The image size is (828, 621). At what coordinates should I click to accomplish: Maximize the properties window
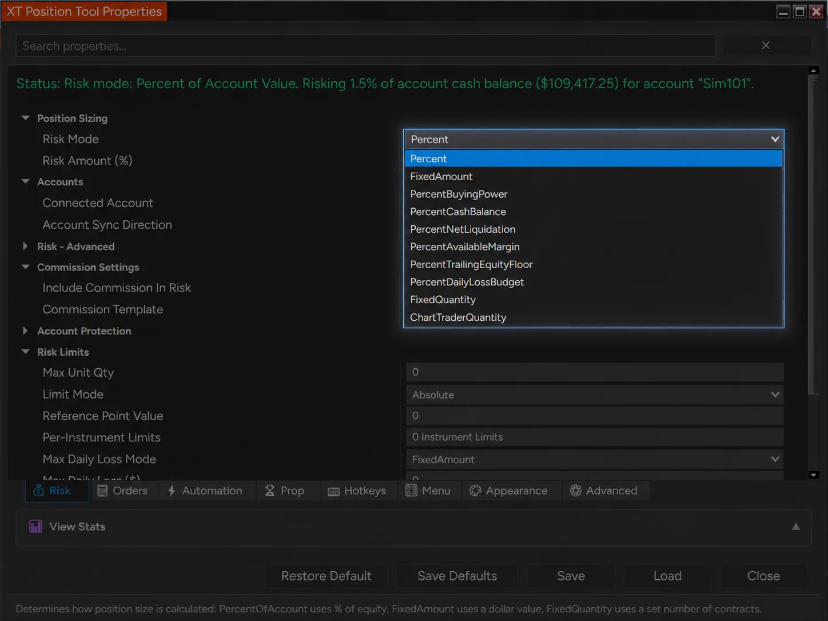tap(800, 11)
